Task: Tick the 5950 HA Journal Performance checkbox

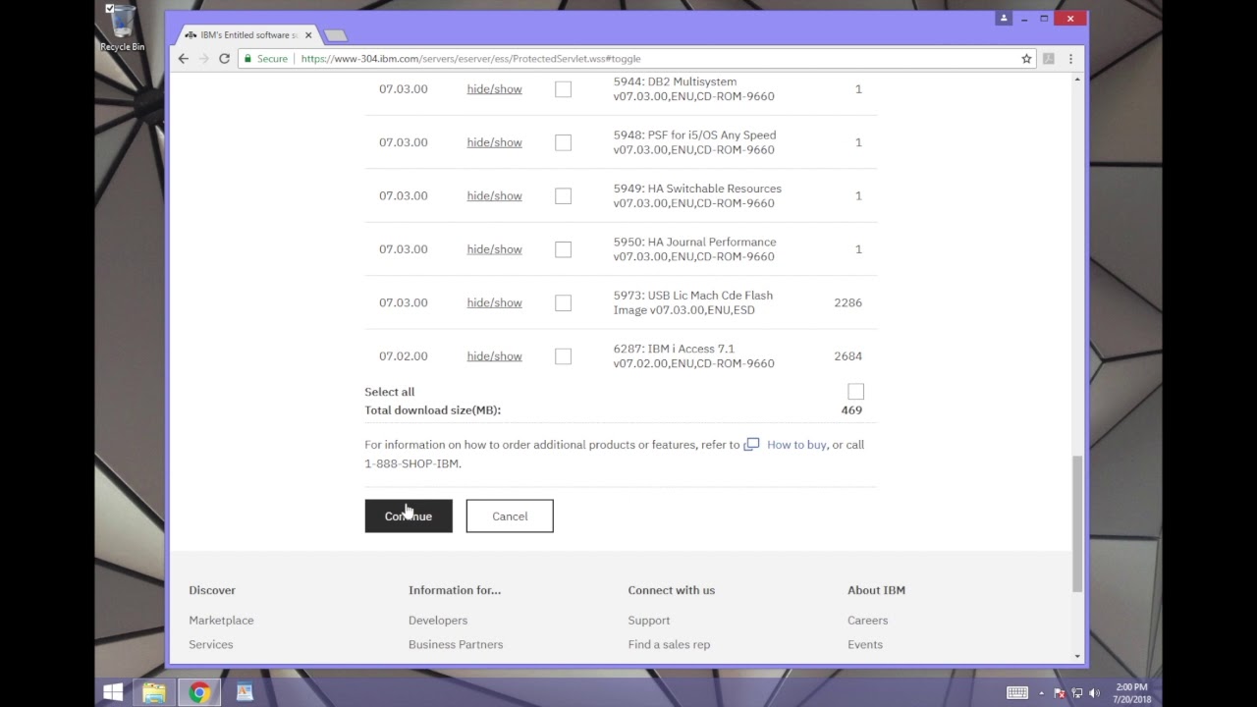Action: point(563,249)
